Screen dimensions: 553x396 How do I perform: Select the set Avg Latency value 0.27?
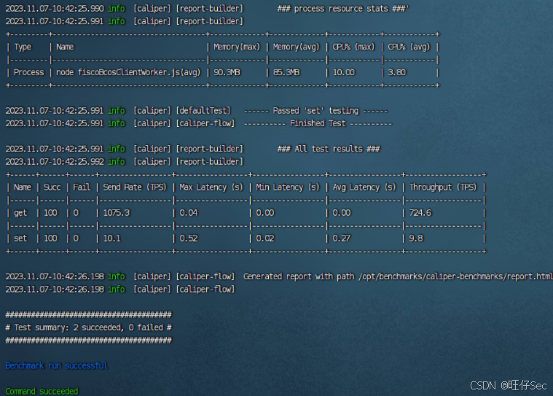[342, 238]
